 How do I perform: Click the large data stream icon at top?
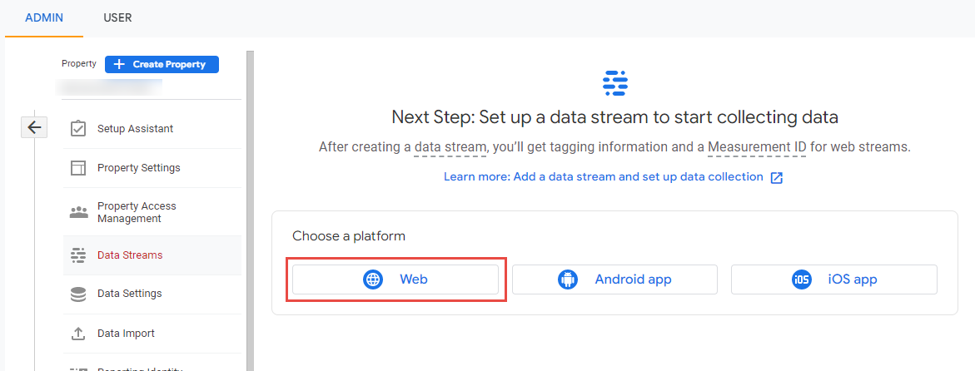(x=614, y=83)
